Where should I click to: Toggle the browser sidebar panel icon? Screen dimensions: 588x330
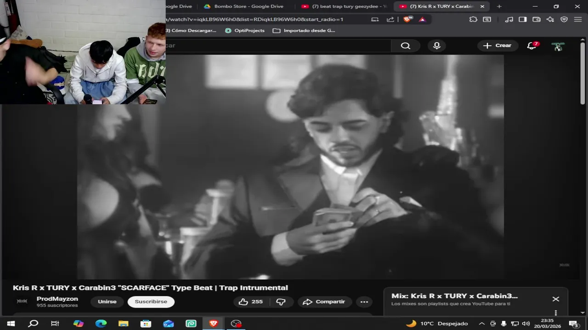point(522,19)
